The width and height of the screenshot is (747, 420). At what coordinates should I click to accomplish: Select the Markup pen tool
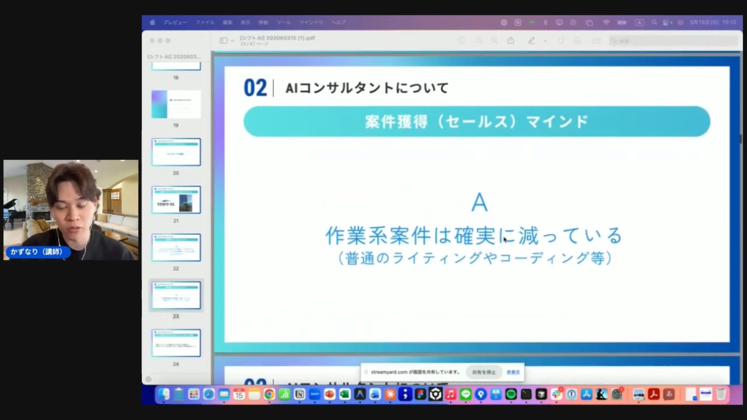531,40
